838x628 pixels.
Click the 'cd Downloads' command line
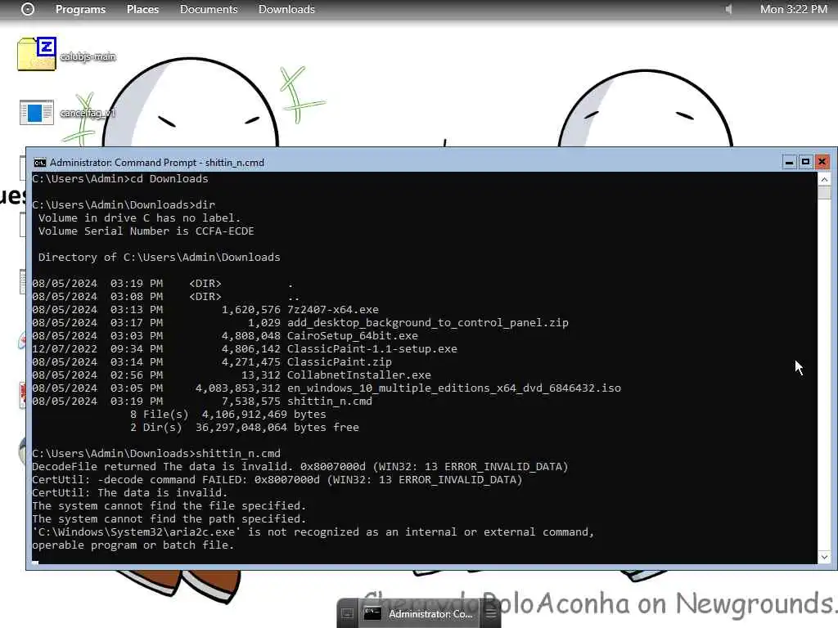[119, 179]
